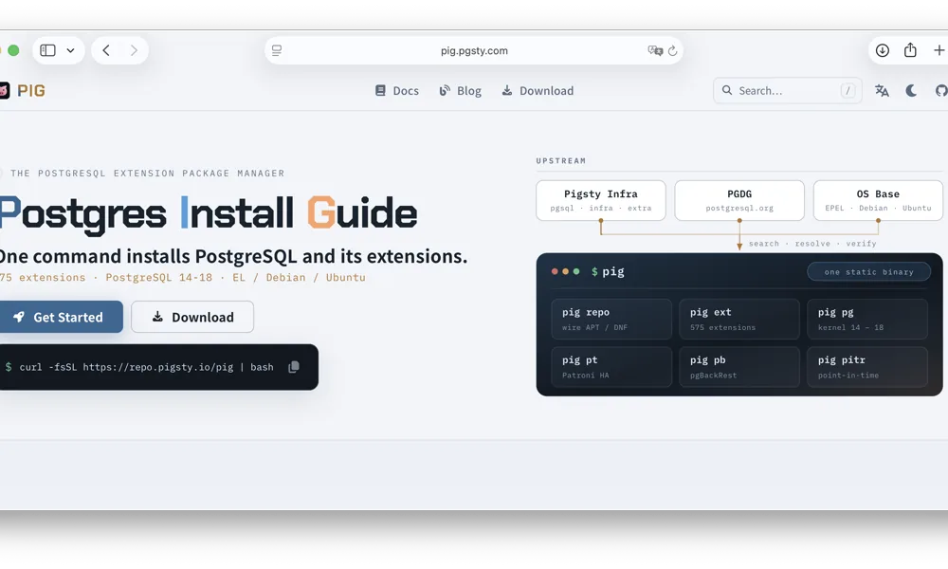Click the one static binary badge

coord(868,271)
